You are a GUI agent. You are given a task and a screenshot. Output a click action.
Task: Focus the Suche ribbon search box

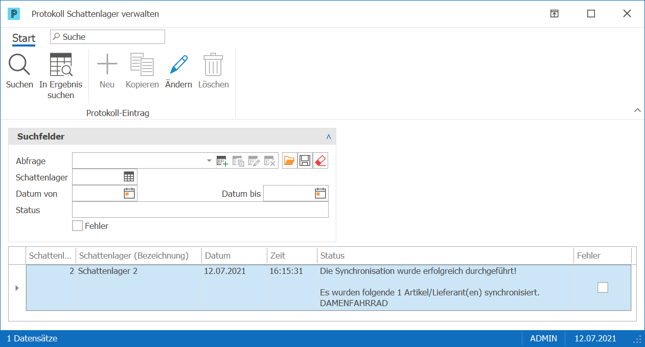(x=107, y=37)
